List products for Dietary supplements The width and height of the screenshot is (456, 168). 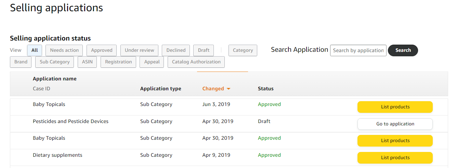click(x=395, y=158)
